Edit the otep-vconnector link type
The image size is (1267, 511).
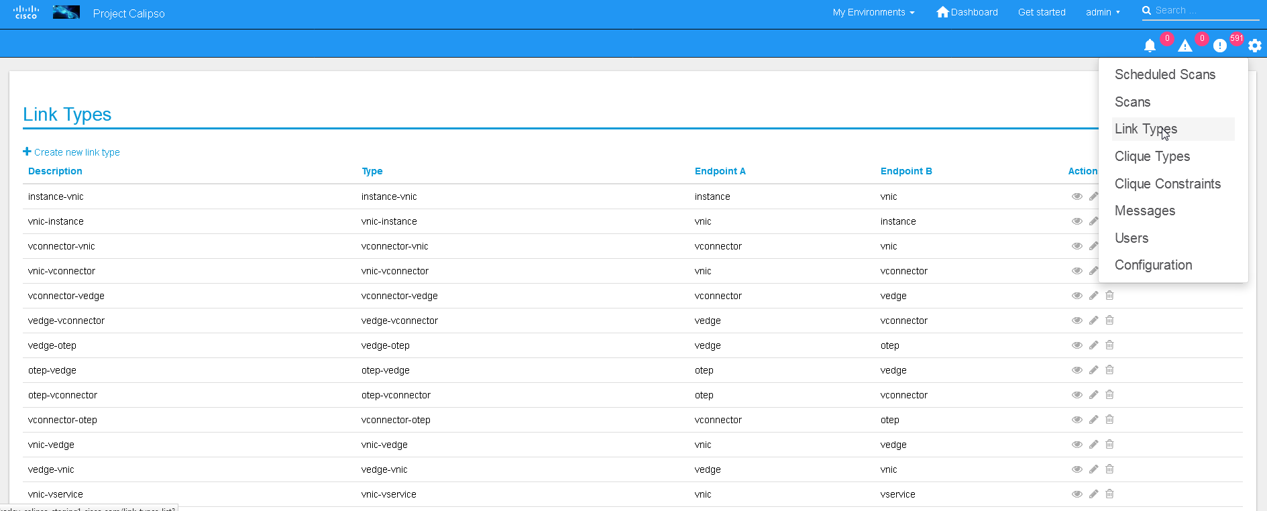coord(1093,395)
